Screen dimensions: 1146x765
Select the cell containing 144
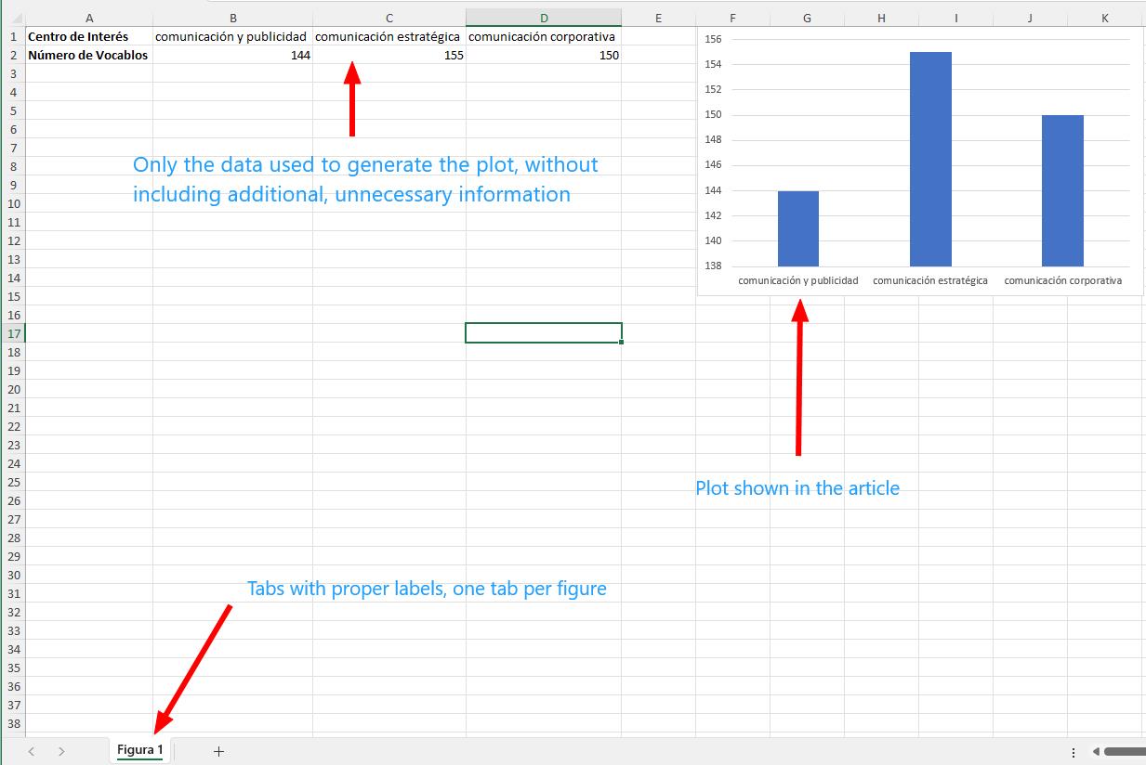click(232, 55)
